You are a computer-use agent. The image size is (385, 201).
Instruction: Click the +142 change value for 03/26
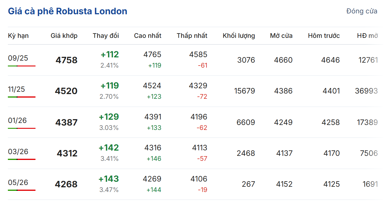click(109, 148)
